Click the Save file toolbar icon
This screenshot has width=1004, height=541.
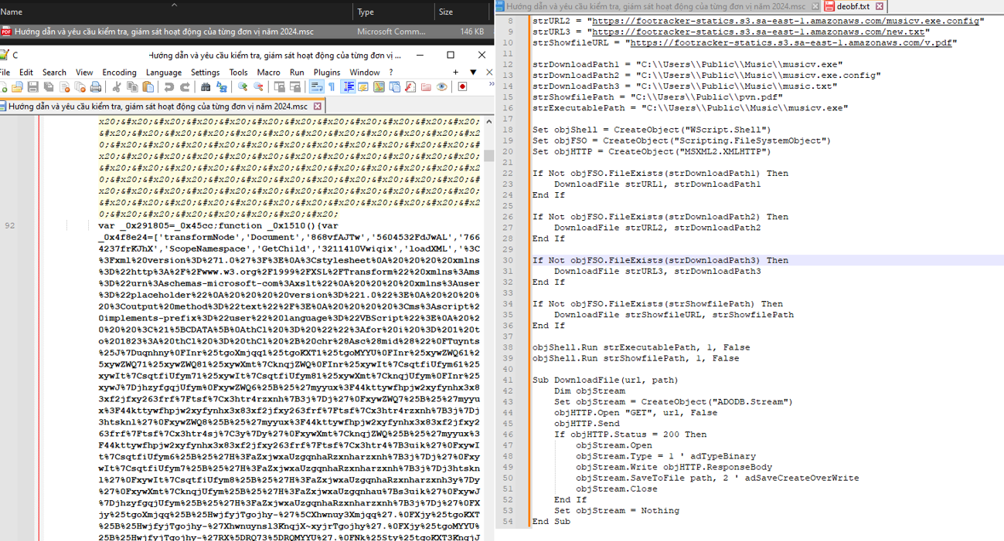33,87
